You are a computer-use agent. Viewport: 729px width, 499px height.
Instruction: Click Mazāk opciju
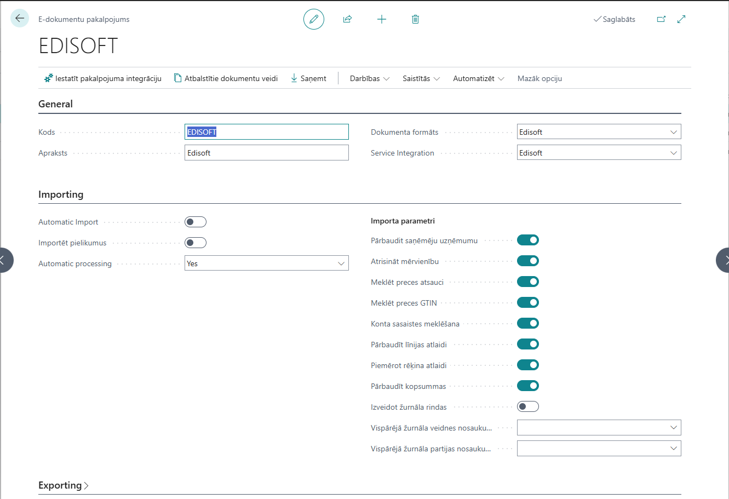click(x=539, y=78)
